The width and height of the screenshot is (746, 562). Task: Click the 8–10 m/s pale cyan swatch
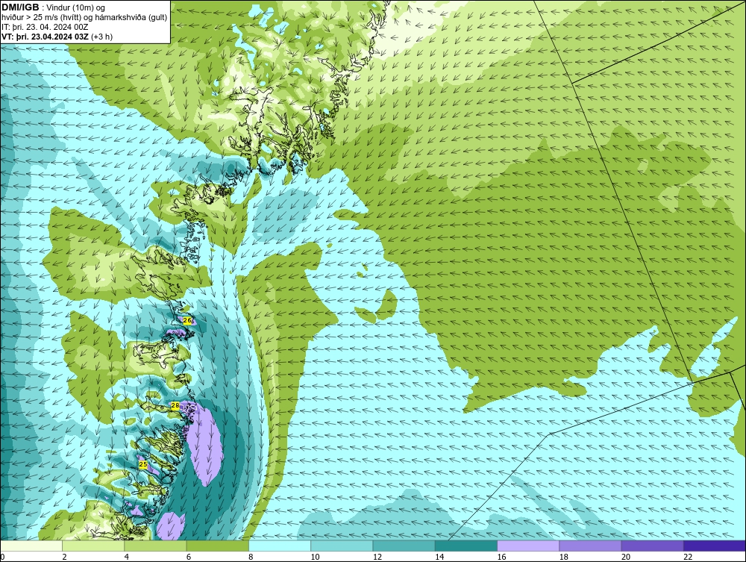(x=280, y=546)
